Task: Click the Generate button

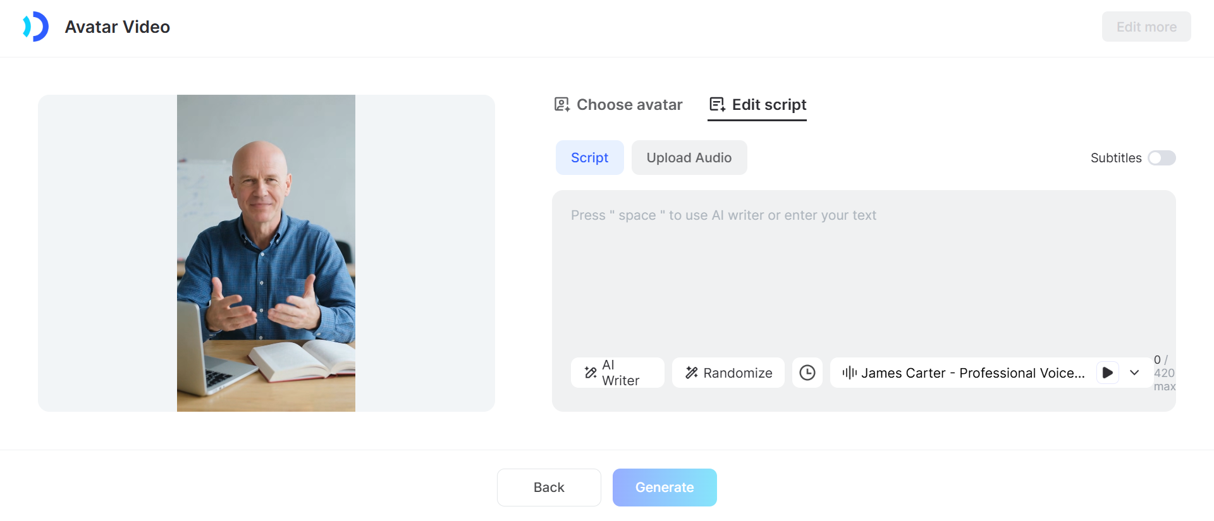Action: pyautogui.click(x=664, y=488)
